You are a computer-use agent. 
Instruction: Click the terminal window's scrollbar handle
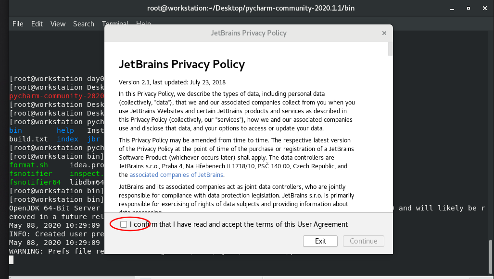pyautogui.click(x=490, y=257)
